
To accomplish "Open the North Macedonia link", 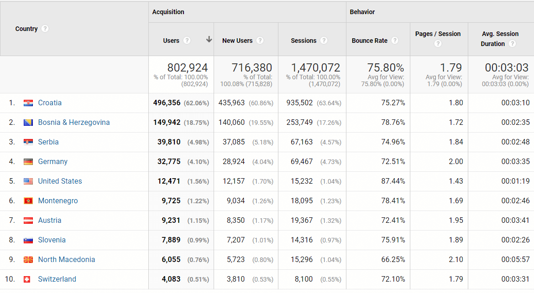I will tap(66, 260).
